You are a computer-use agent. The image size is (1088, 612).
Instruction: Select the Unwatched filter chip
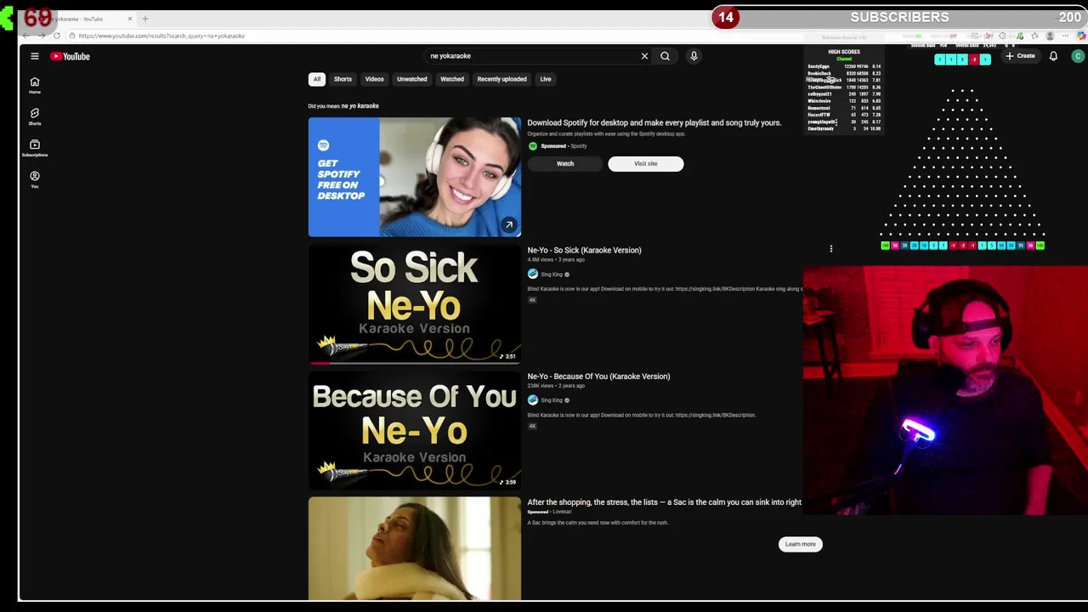point(411,79)
